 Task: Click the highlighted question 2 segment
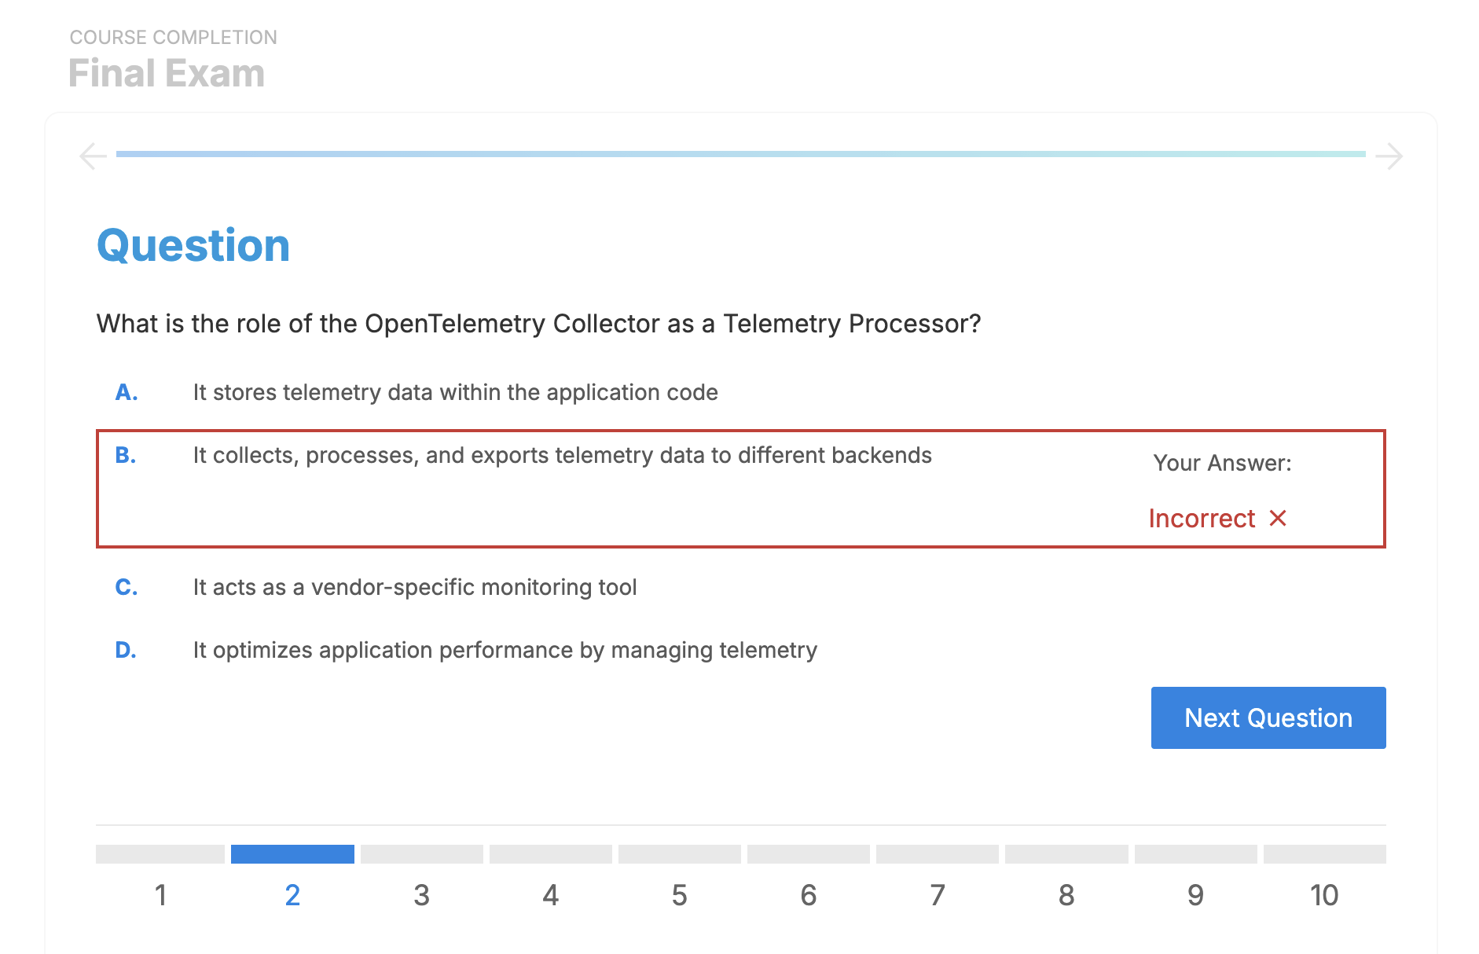[292, 854]
